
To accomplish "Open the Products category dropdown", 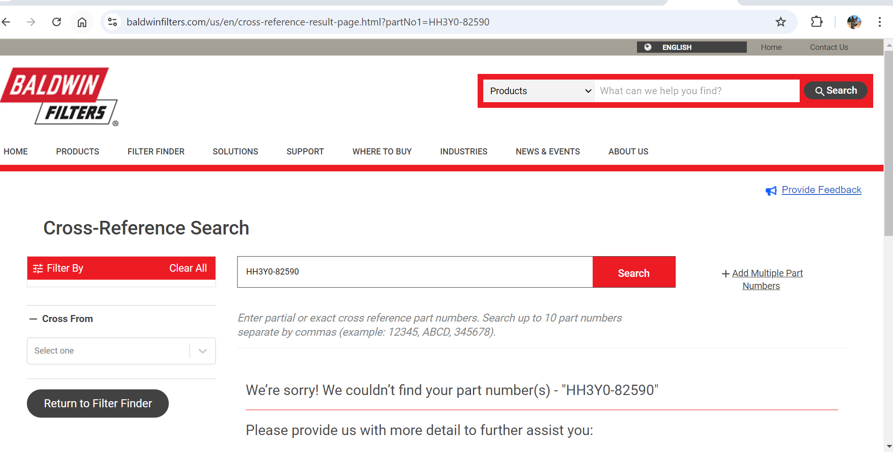I will (539, 91).
